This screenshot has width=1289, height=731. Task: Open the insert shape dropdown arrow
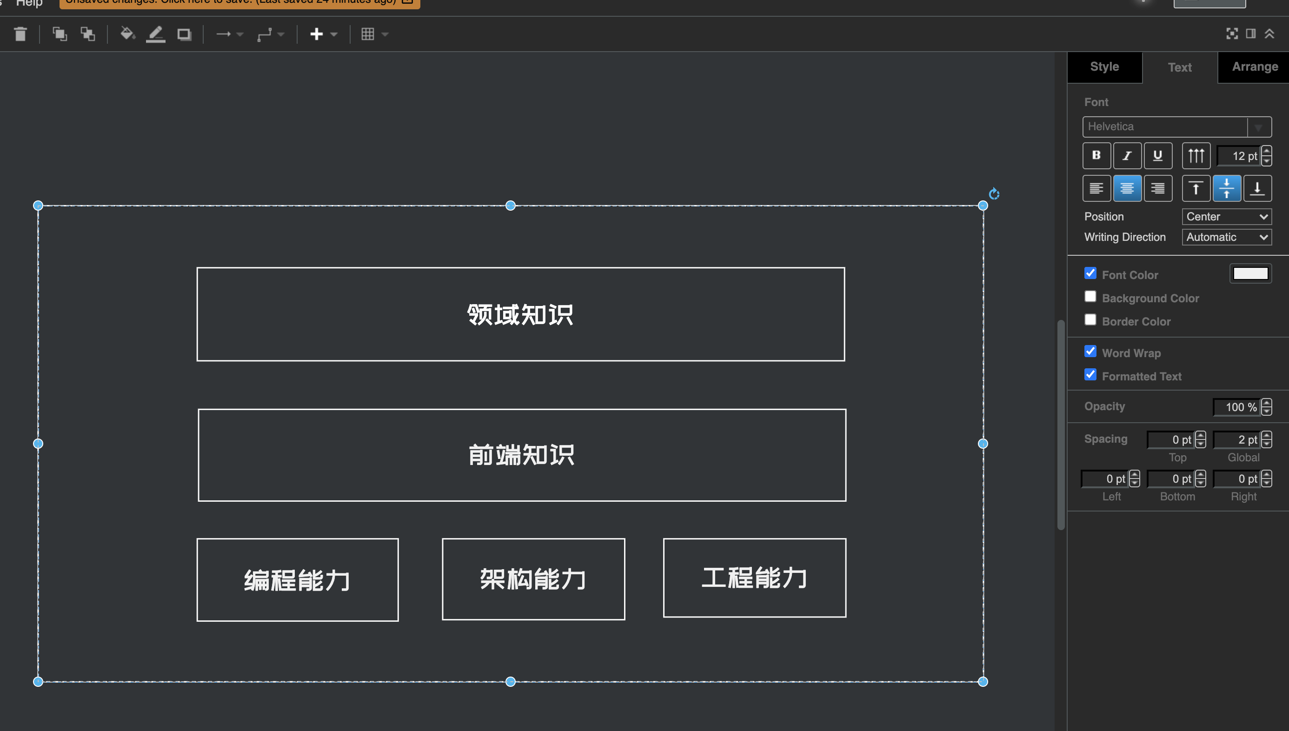tap(333, 34)
